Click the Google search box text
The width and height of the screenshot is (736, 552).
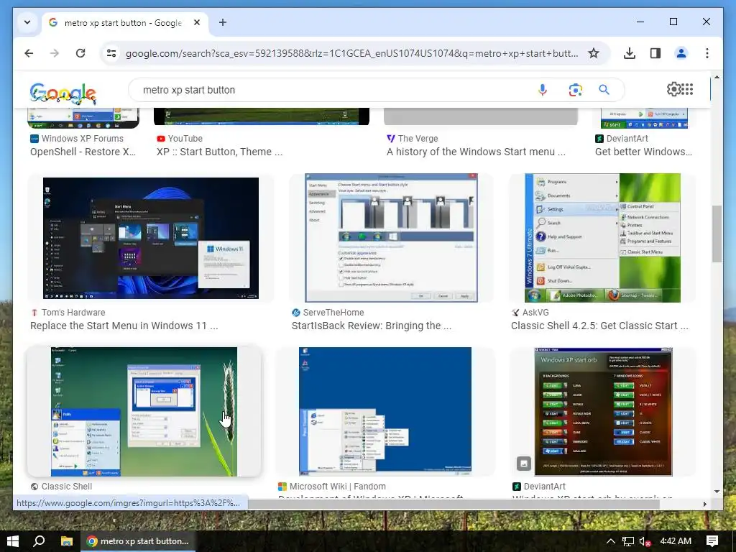tap(189, 90)
